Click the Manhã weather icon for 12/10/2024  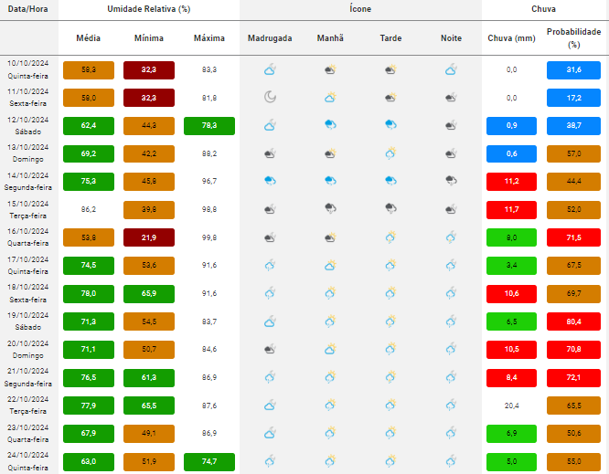pyautogui.click(x=330, y=125)
